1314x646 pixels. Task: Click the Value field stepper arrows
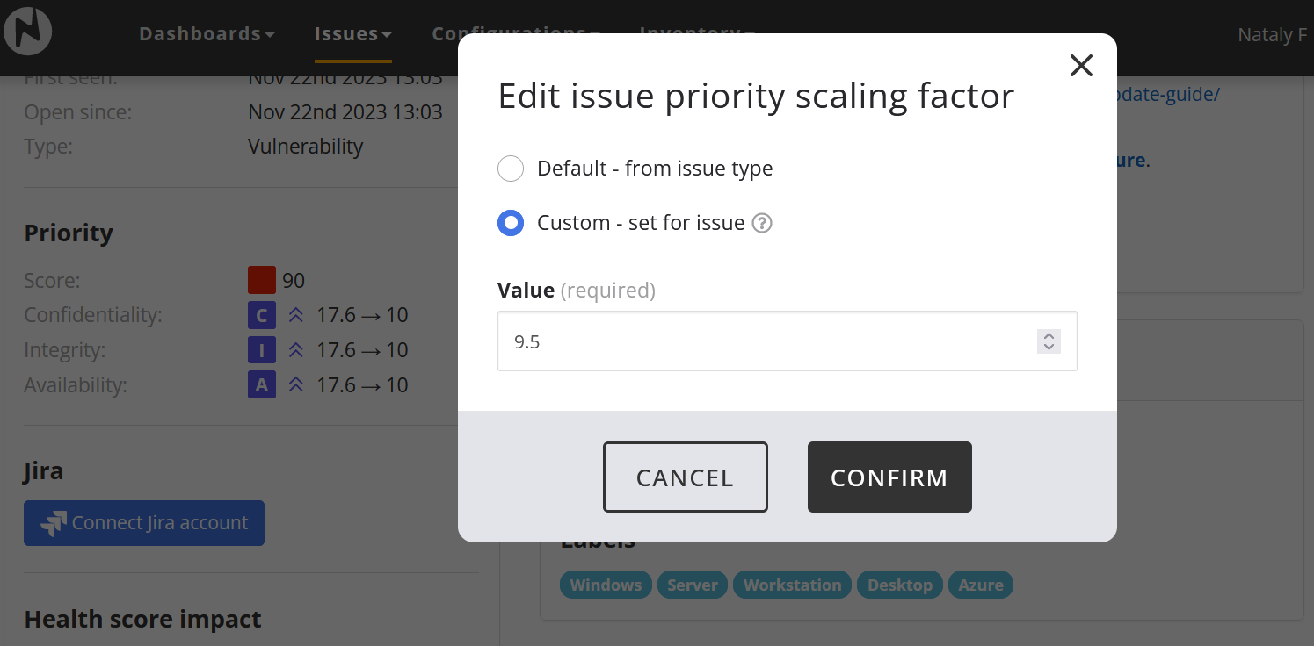[1048, 341]
